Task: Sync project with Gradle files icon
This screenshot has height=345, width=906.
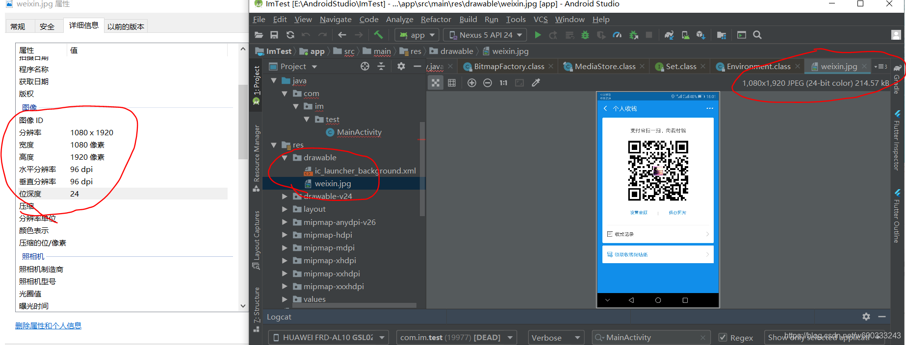Action: (669, 35)
